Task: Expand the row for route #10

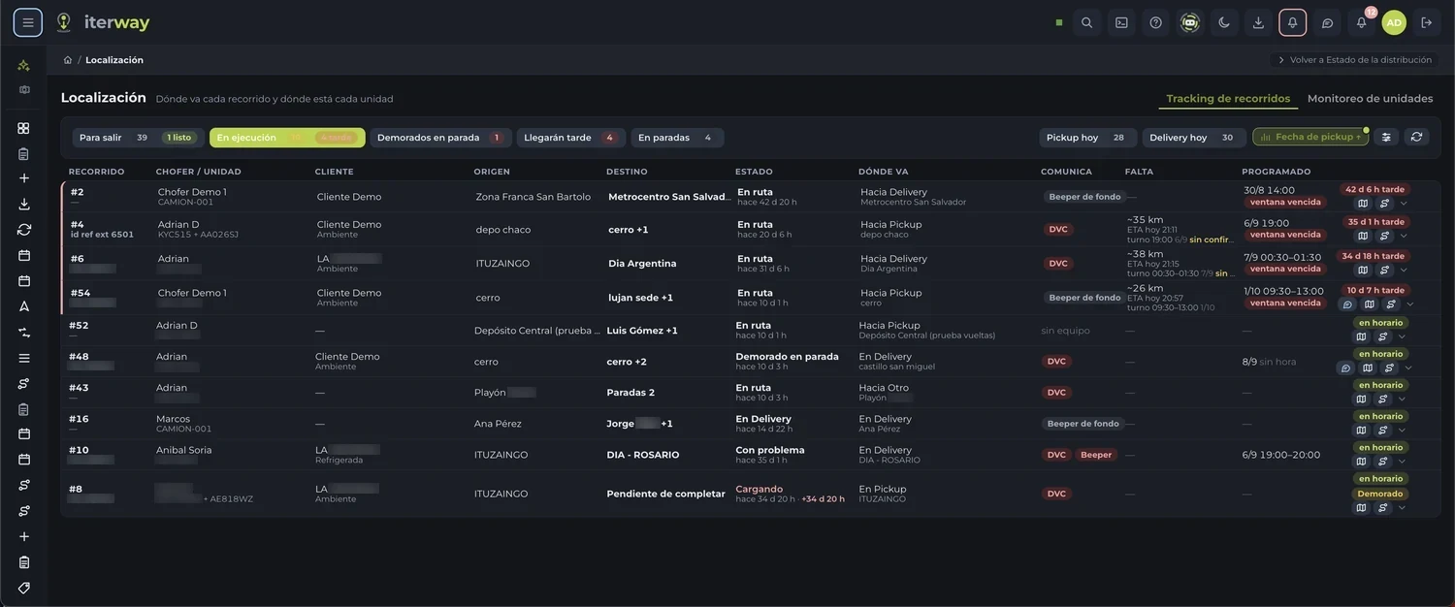Action: (x=1402, y=462)
